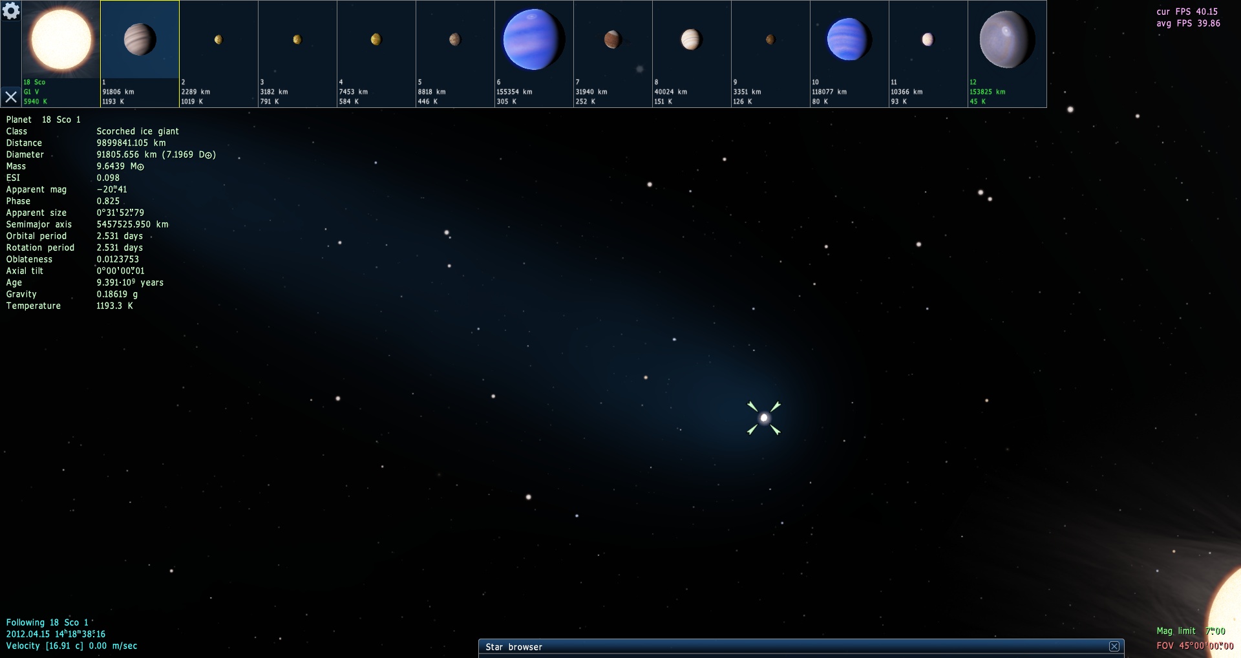Click the FOV 45° readout
This screenshot has width=1241, height=658.
coord(1195,646)
